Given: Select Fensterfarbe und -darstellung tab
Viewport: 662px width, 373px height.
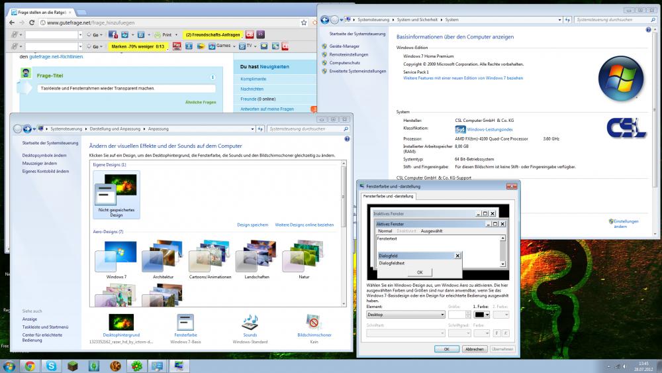Looking at the screenshot, I should click(389, 196).
